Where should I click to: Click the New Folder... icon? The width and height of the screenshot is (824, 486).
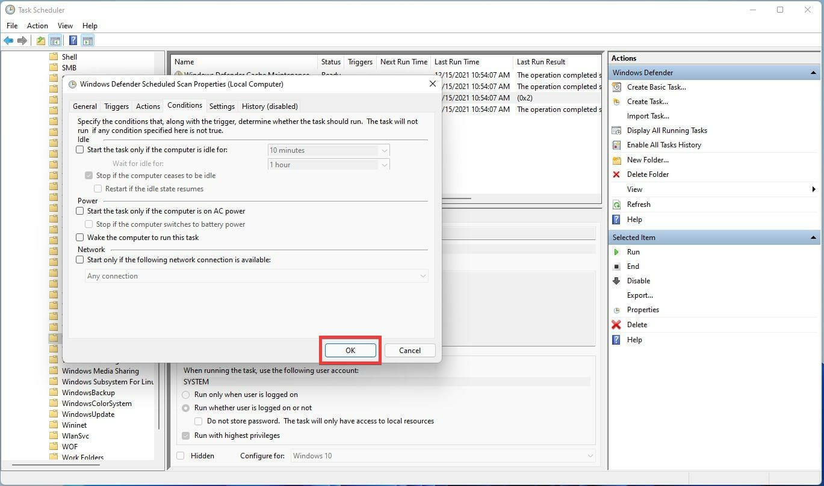pyautogui.click(x=616, y=160)
